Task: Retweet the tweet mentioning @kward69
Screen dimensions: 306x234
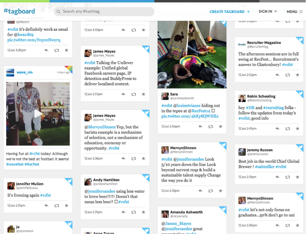Action: tap(57, 50)
